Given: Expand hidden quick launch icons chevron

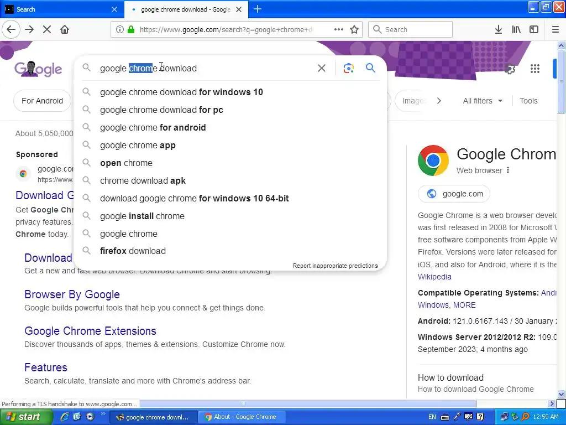Looking at the screenshot, I should pos(103,414).
